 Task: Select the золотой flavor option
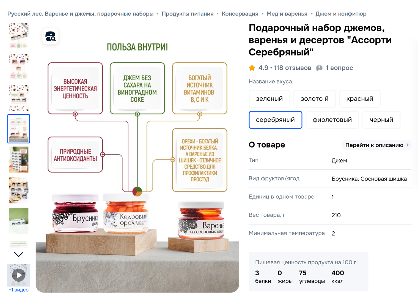(x=314, y=99)
